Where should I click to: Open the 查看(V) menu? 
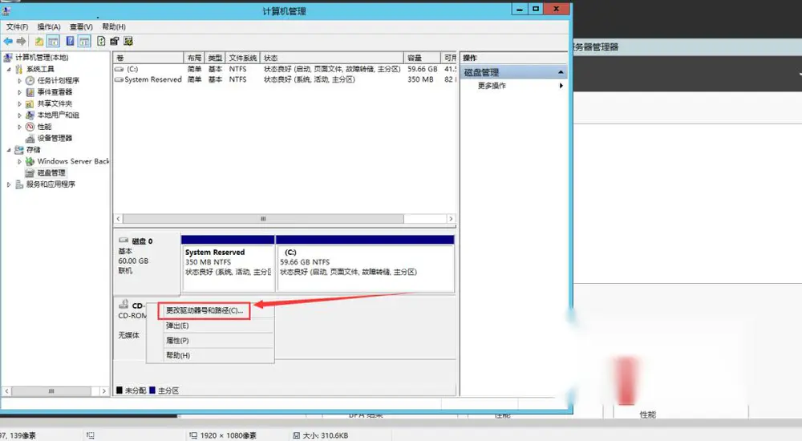click(81, 26)
